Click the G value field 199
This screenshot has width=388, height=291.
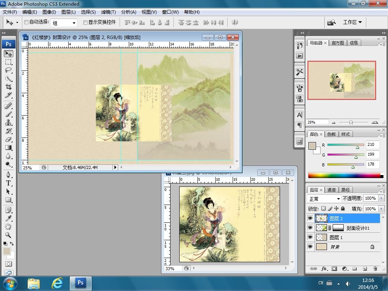[372, 155]
